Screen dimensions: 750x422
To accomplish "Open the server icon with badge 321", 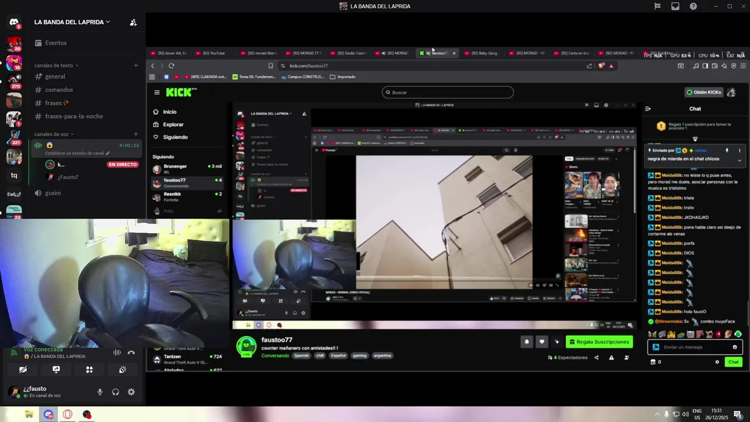I will [14, 137].
